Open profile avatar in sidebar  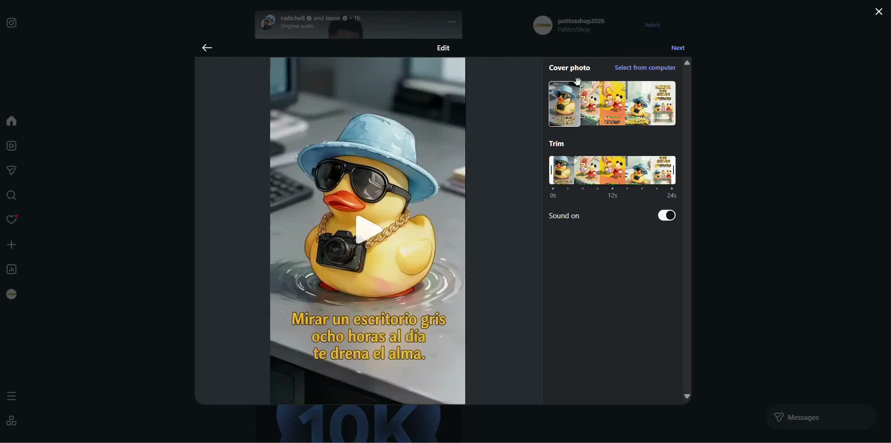point(11,294)
